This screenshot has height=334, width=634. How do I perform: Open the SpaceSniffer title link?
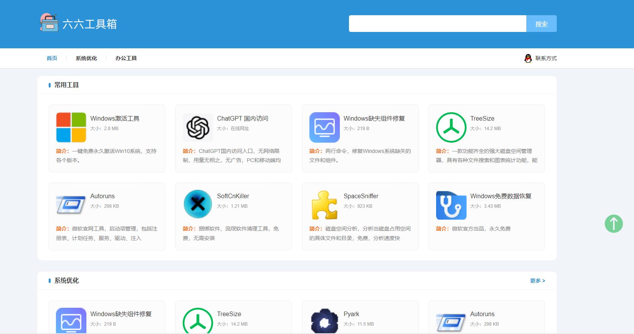coord(361,196)
